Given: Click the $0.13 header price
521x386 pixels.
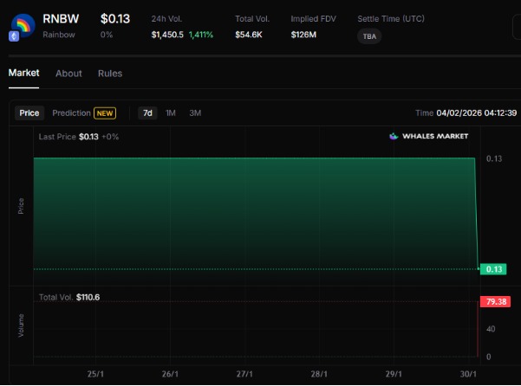Looking at the screenshot, I should tap(115, 19).
